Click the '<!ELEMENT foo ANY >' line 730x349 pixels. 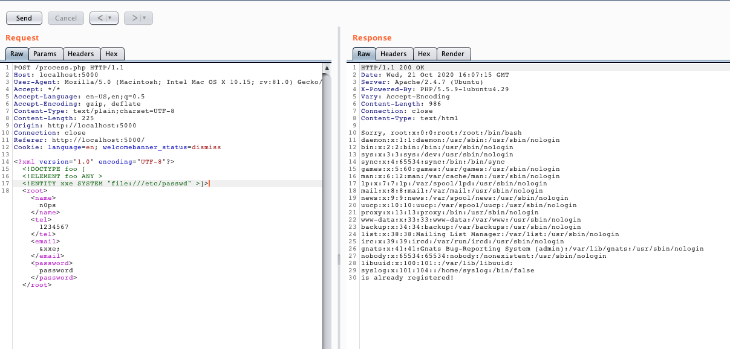coord(62,176)
